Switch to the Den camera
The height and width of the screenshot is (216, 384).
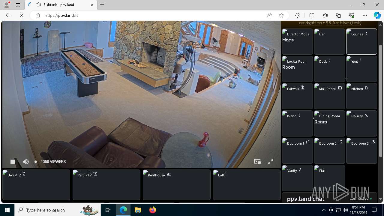point(329,42)
